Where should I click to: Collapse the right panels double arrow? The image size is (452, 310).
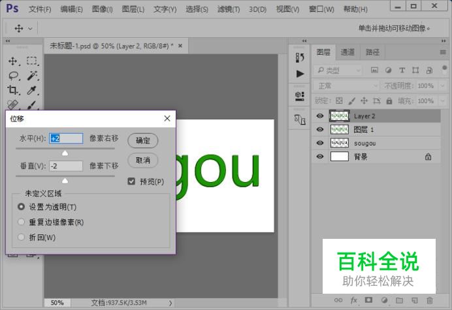click(x=444, y=41)
